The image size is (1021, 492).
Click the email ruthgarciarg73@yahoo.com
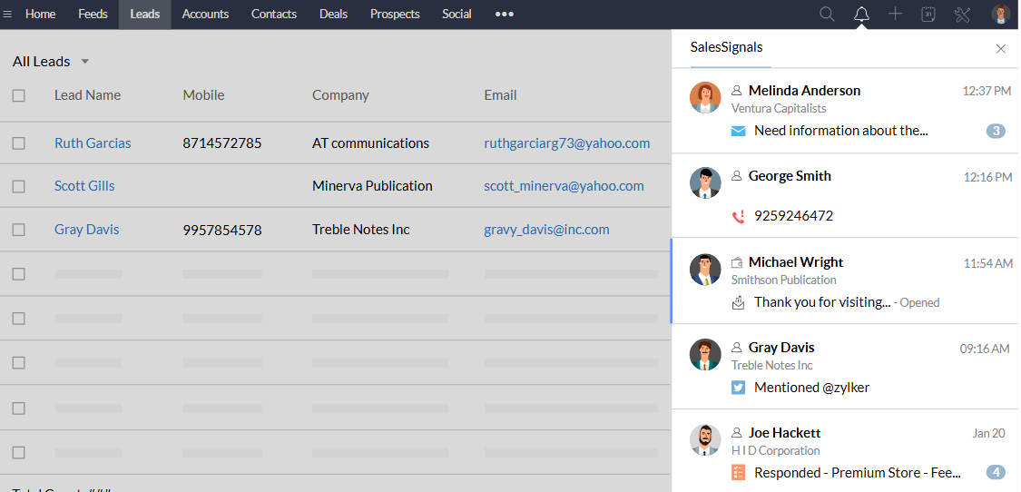(566, 143)
